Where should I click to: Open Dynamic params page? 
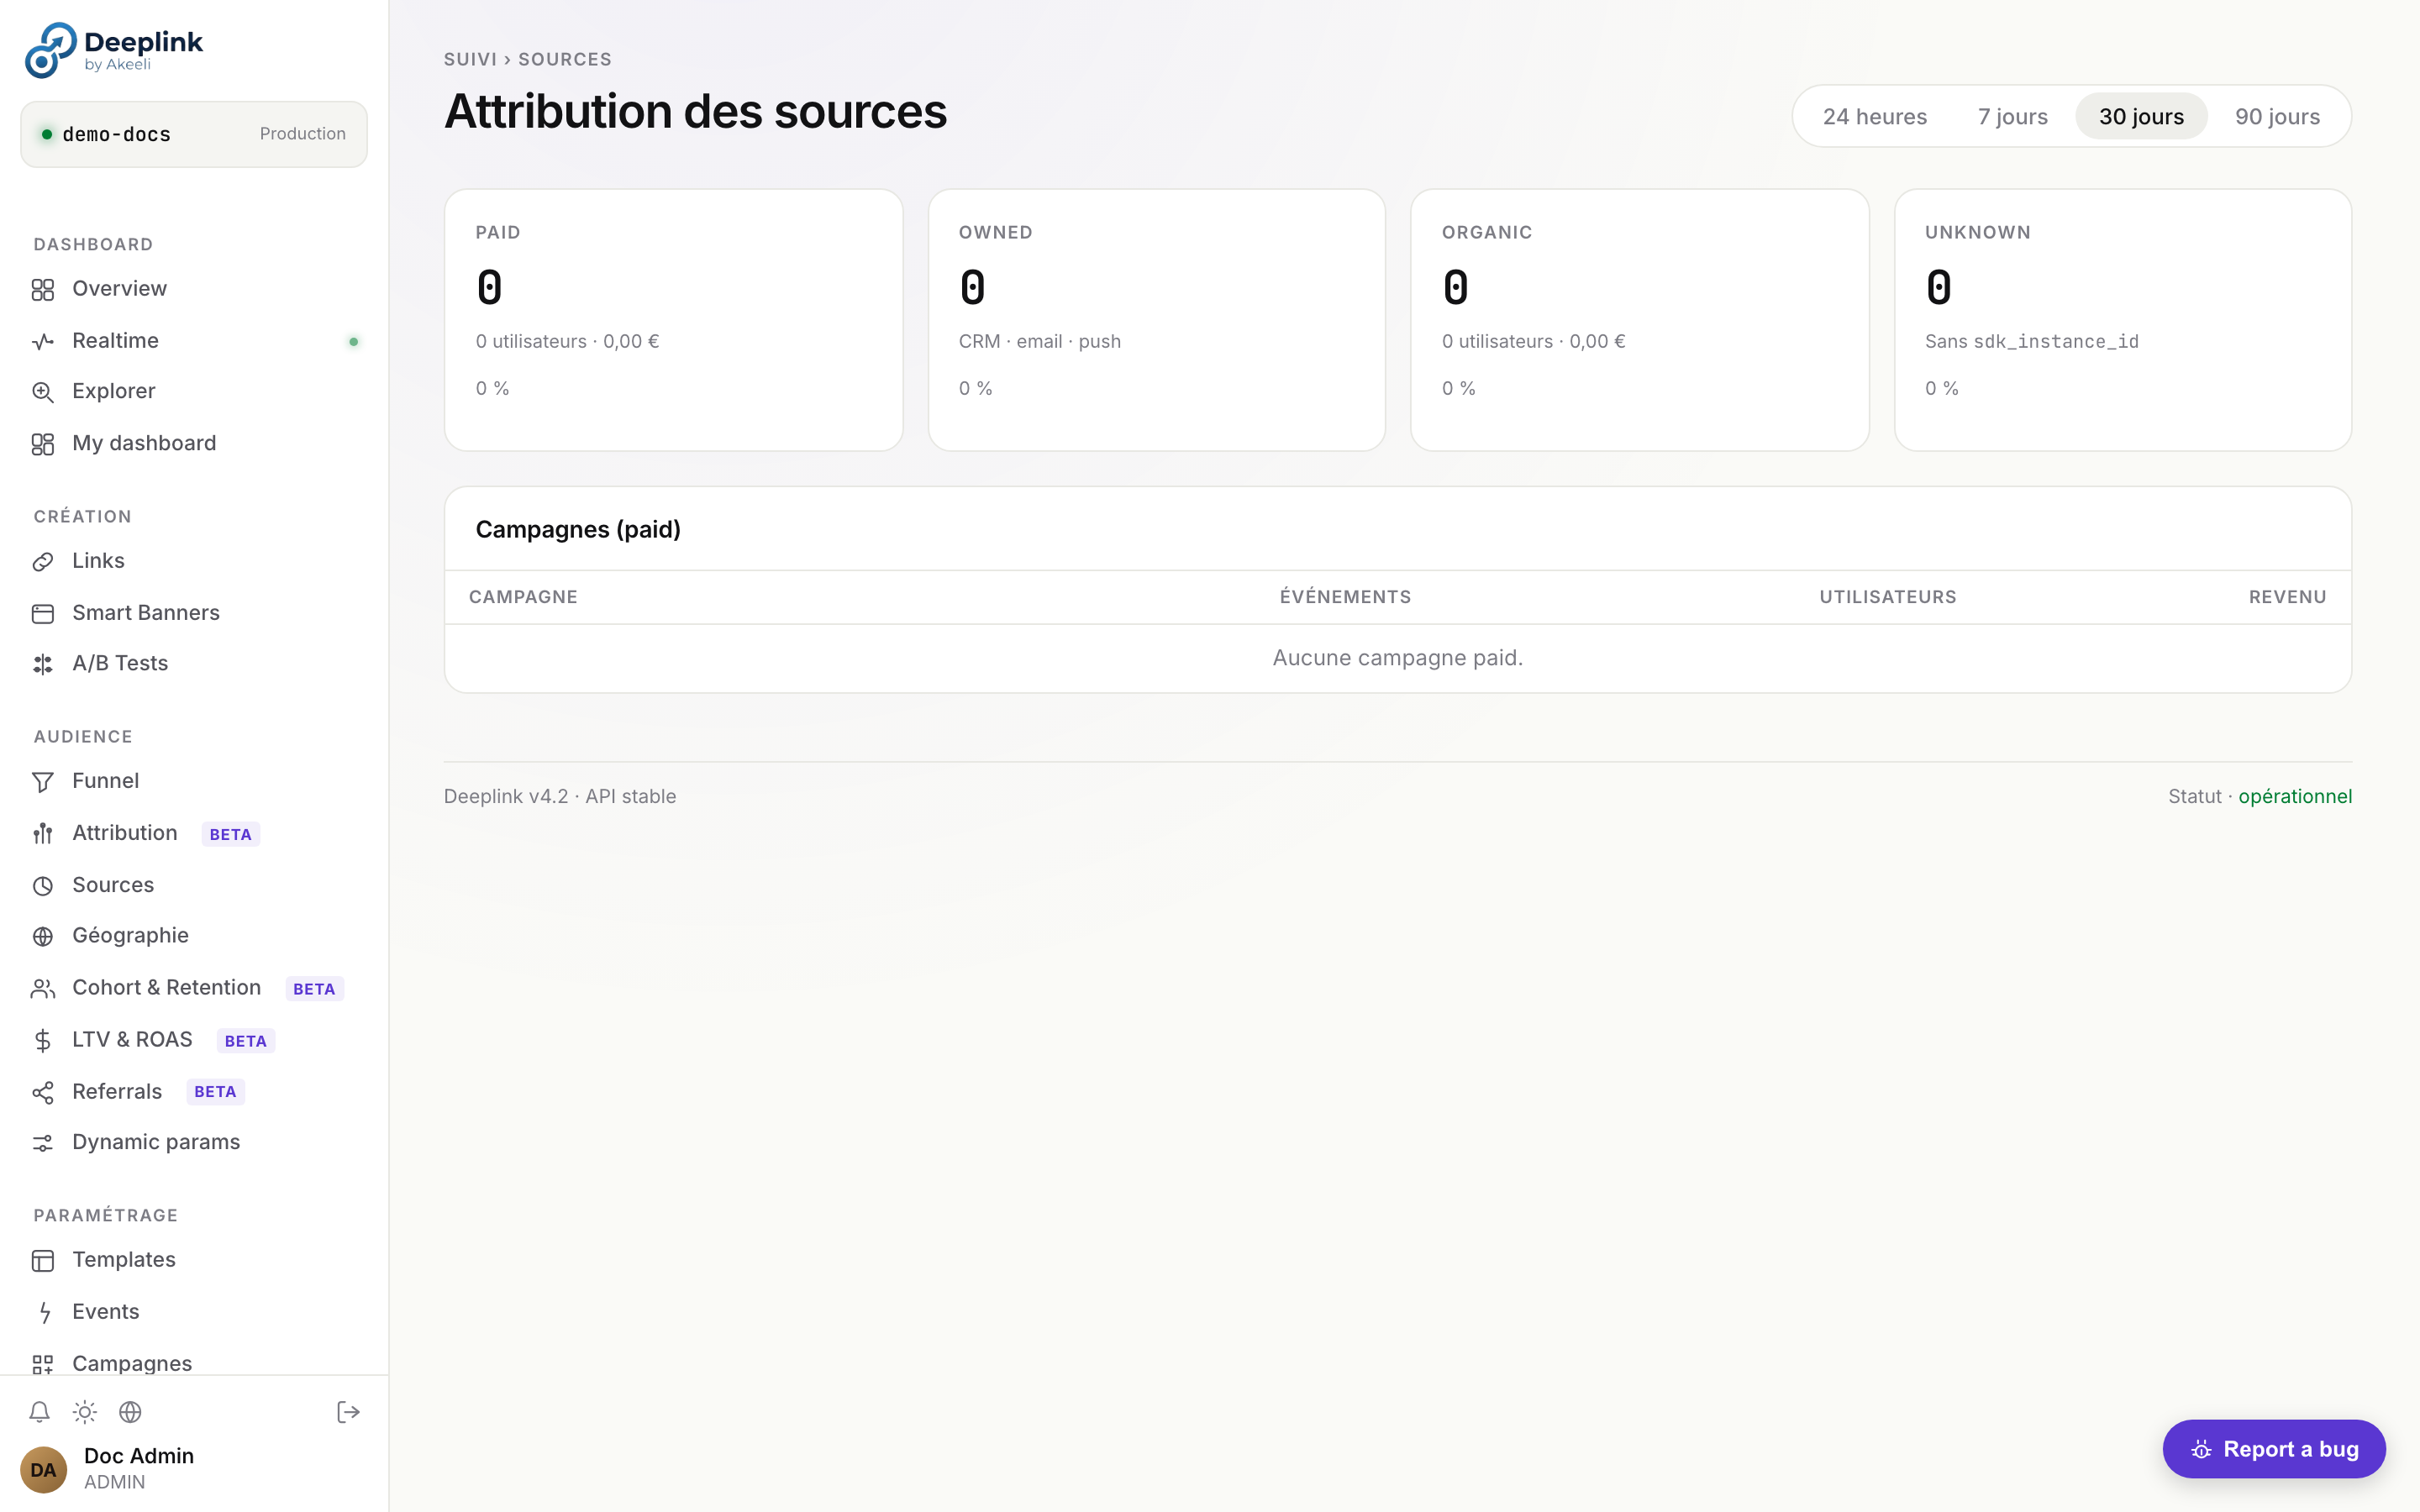click(x=194, y=1142)
